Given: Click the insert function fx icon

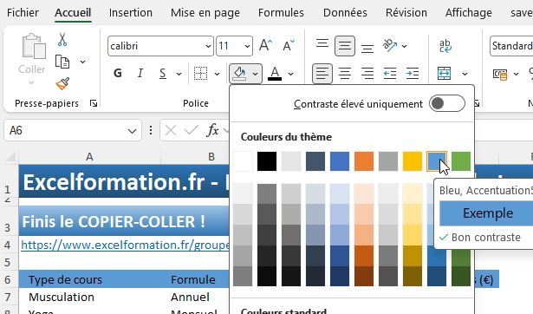Looking at the screenshot, I should pyautogui.click(x=212, y=130).
